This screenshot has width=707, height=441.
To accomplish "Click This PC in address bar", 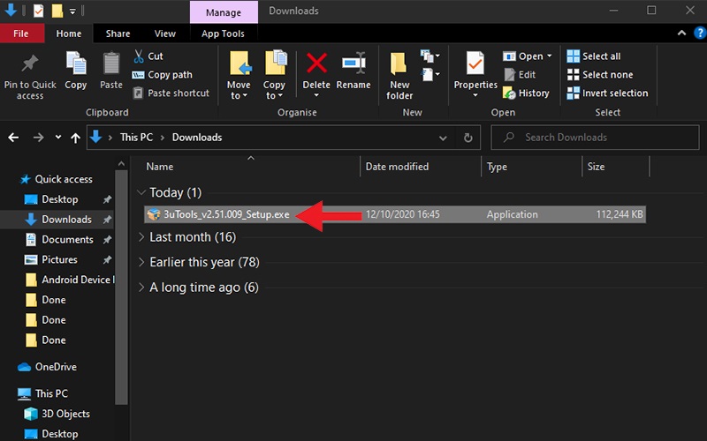I will coord(137,138).
